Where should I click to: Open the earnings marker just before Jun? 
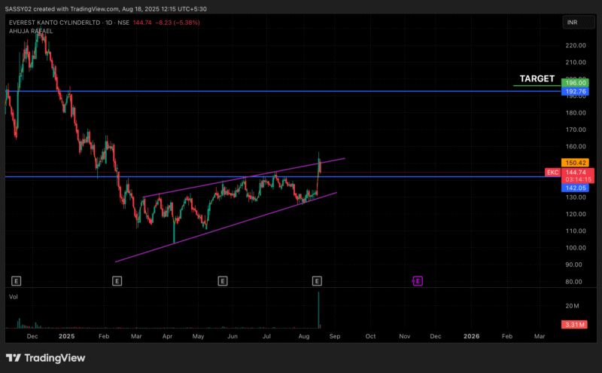222,281
